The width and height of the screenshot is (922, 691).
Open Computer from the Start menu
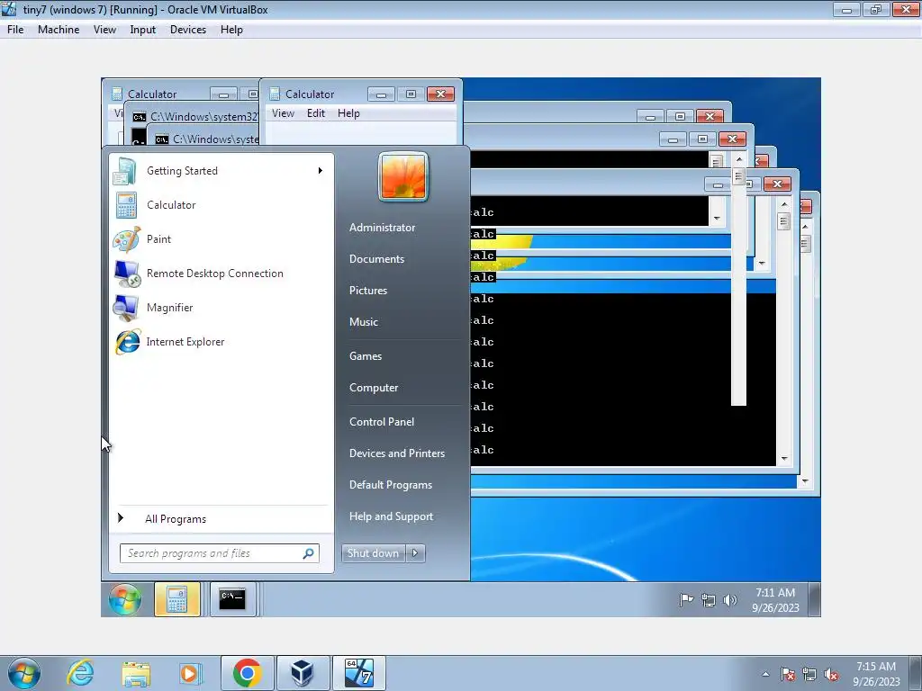point(374,388)
